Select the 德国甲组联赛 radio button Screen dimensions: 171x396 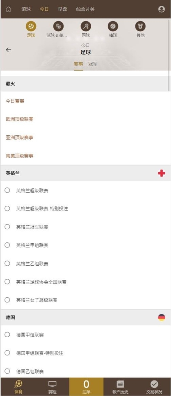point(7,335)
